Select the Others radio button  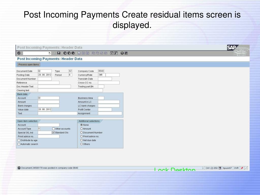82,144
